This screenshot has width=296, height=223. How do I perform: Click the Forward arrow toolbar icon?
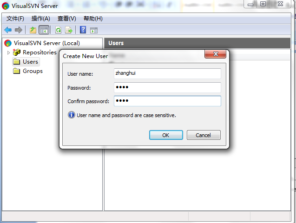(x=18, y=30)
